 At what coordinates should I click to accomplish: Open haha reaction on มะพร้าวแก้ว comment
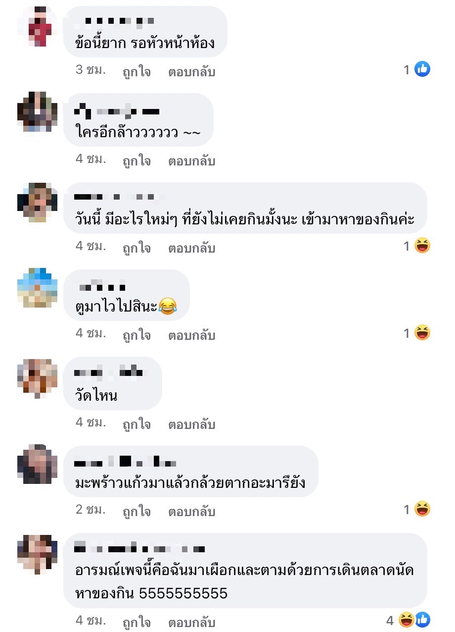(x=422, y=509)
